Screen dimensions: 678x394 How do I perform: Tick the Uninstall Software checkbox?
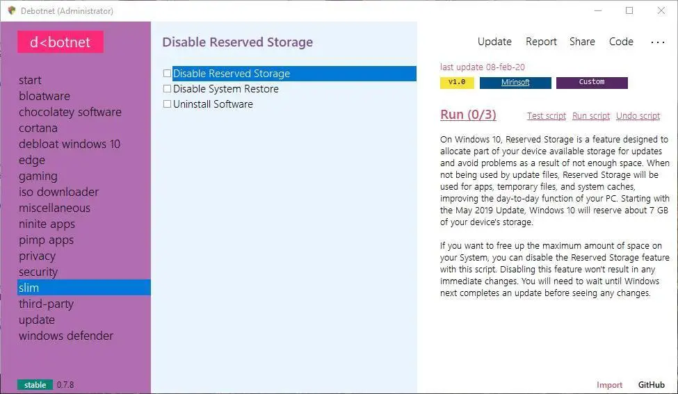pyautogui.click(x=167, y=104)
